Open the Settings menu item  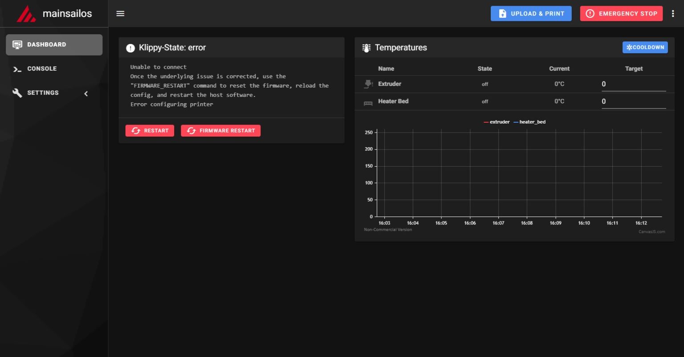(x=43, y=93)
